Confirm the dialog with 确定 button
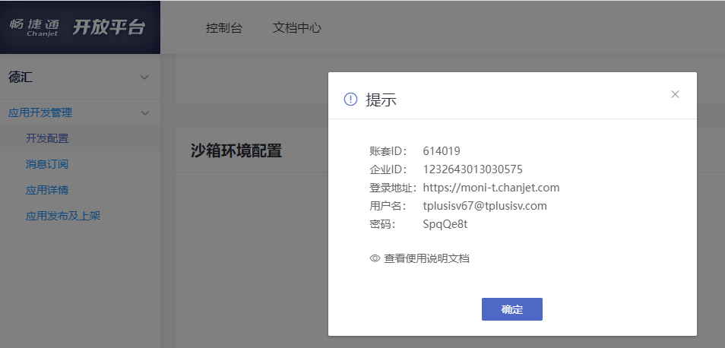Screen dimensions: 725x348 click(x=512, y=309)
